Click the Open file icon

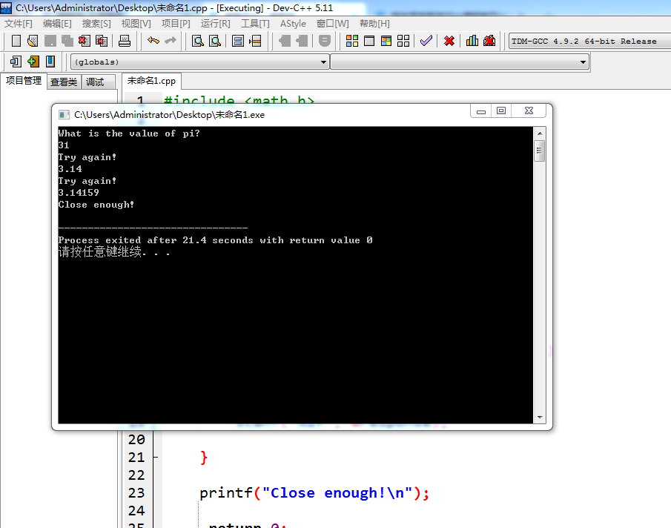[x=33, y=41]
